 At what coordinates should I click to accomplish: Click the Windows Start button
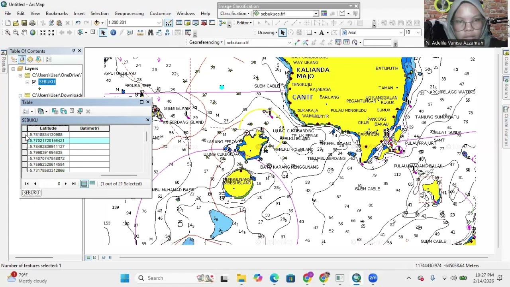(125, 278)
